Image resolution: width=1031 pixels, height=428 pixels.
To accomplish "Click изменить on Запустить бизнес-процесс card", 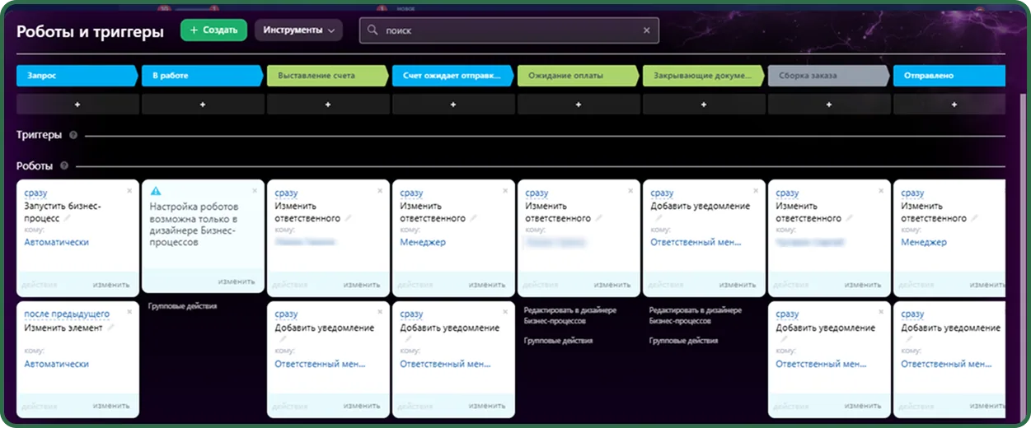I will tap(111, 285).
